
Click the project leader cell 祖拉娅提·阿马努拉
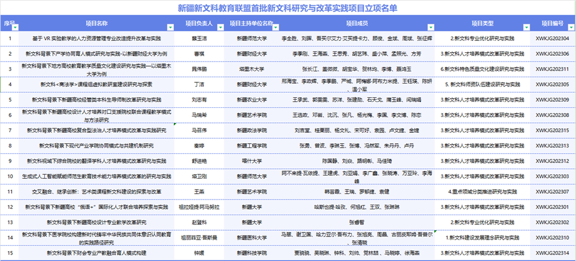pos(199,206)
